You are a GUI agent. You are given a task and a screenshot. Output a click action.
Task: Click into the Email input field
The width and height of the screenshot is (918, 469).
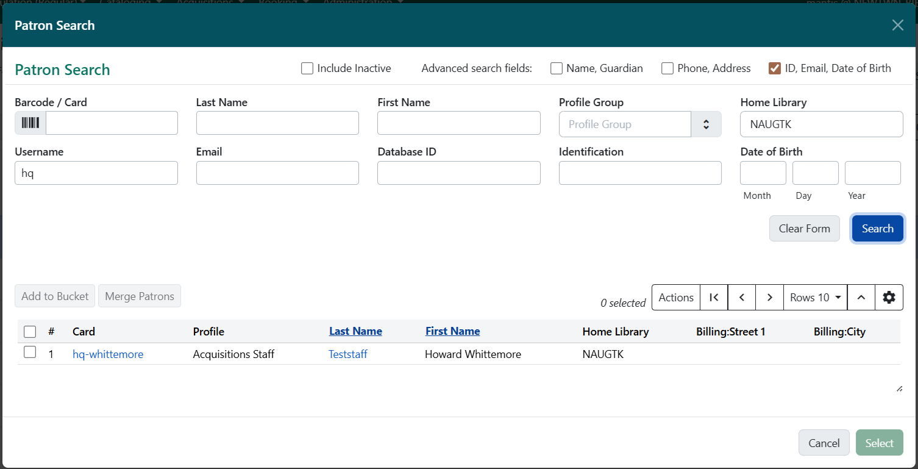[x=277, y=173]
